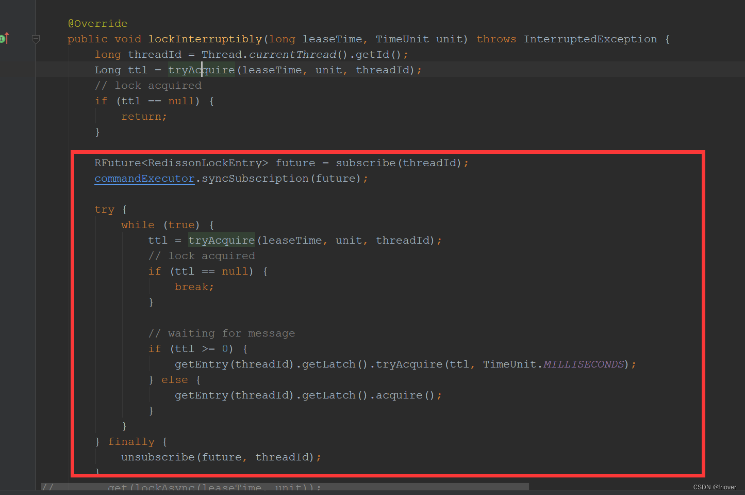Click the 'finally' keyword
Image resolution: width=745 pixels, height=495 pixels.
point(131,442)
